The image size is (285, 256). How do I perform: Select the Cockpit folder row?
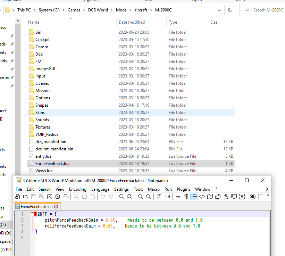click(x=131, y=40)
